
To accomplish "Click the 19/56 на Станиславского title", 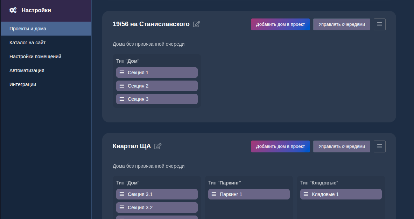I will coord(151,24).
